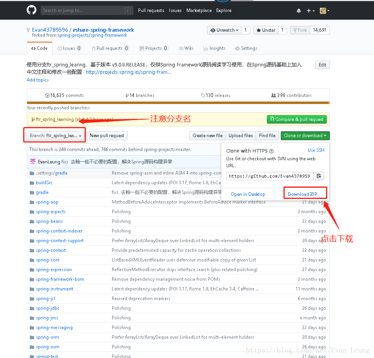The width and height of the screenshot is (374, 358).
Task: Click the spring-jcl folder icon
Action: tap(32, 299)
